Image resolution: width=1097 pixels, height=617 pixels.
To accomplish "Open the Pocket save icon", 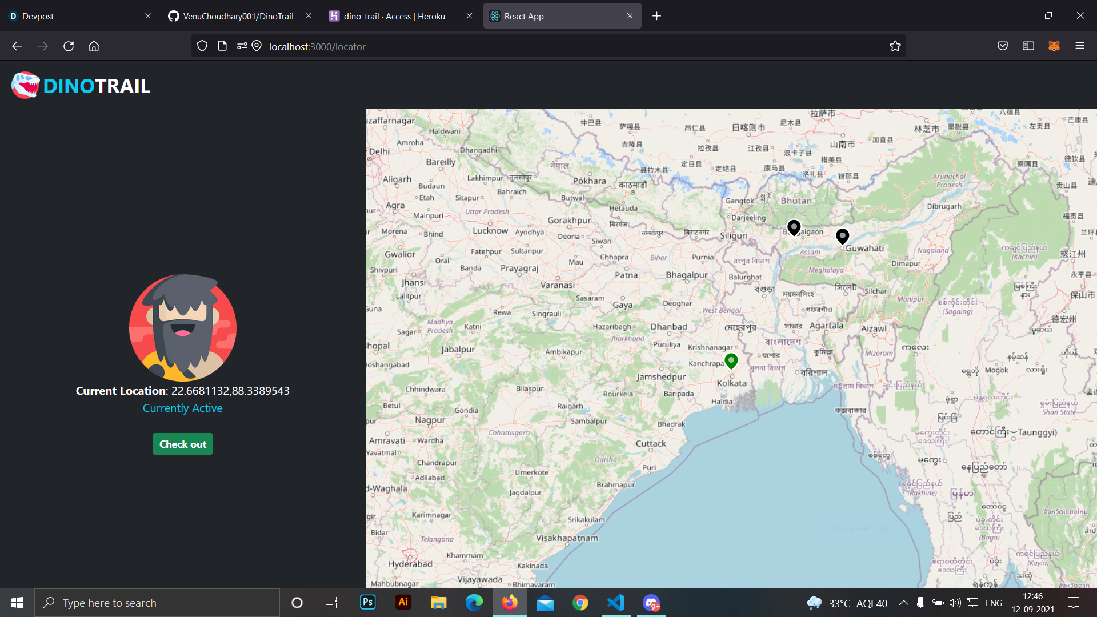I will (1002, 46).
